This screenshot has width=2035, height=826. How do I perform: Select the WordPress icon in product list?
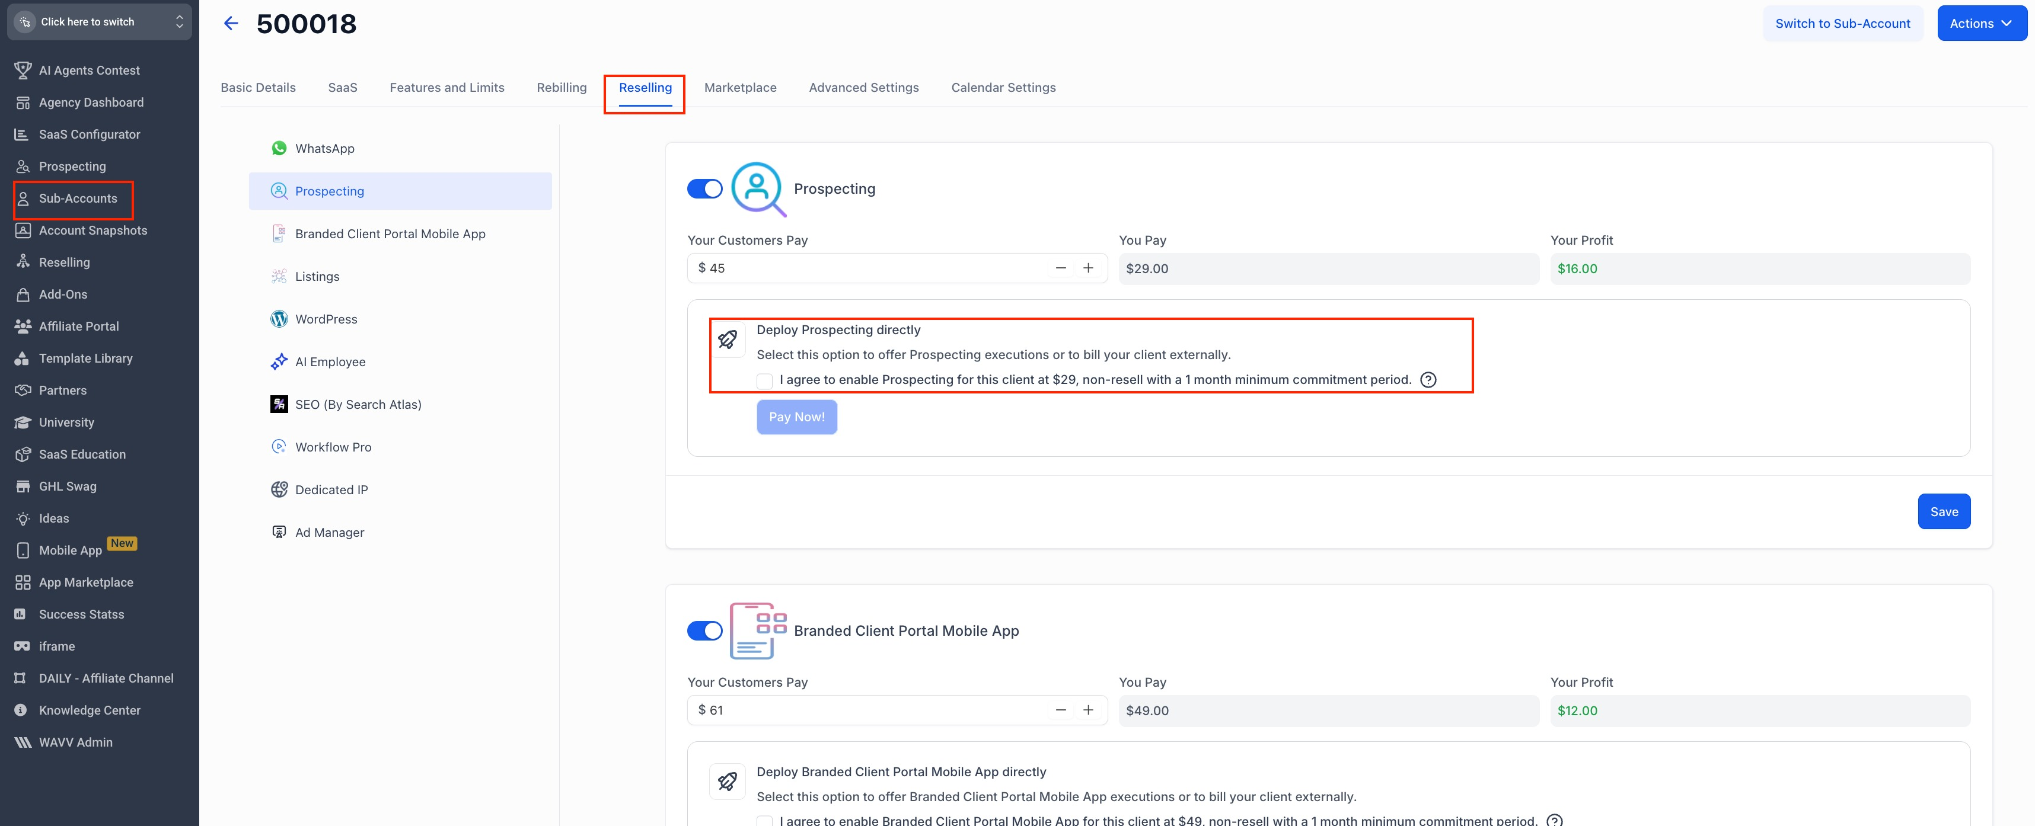tap(279, 319)
